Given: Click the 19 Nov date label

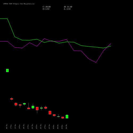Looking at the screenshot, I should coord(20,126).
